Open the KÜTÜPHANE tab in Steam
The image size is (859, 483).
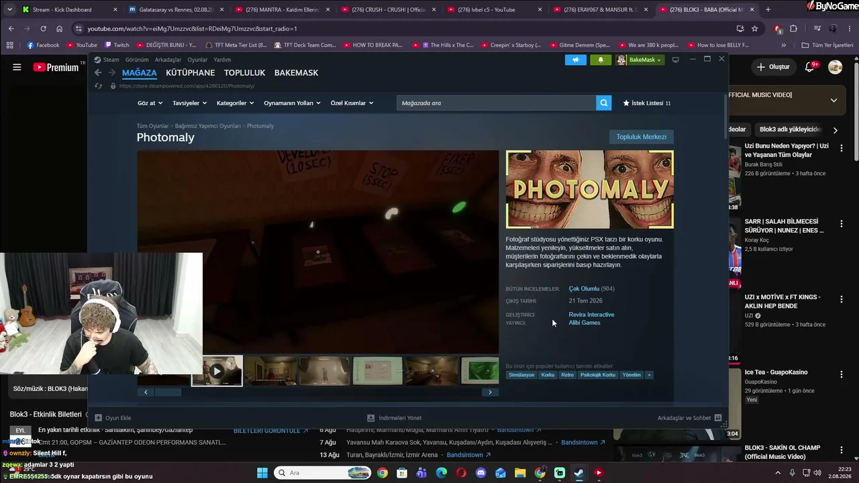(x=191, y=72)
